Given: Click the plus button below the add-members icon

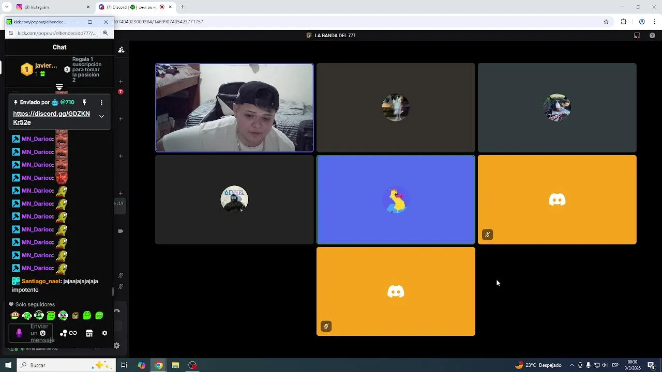Looking at the screenshot, I should point(121,82).
